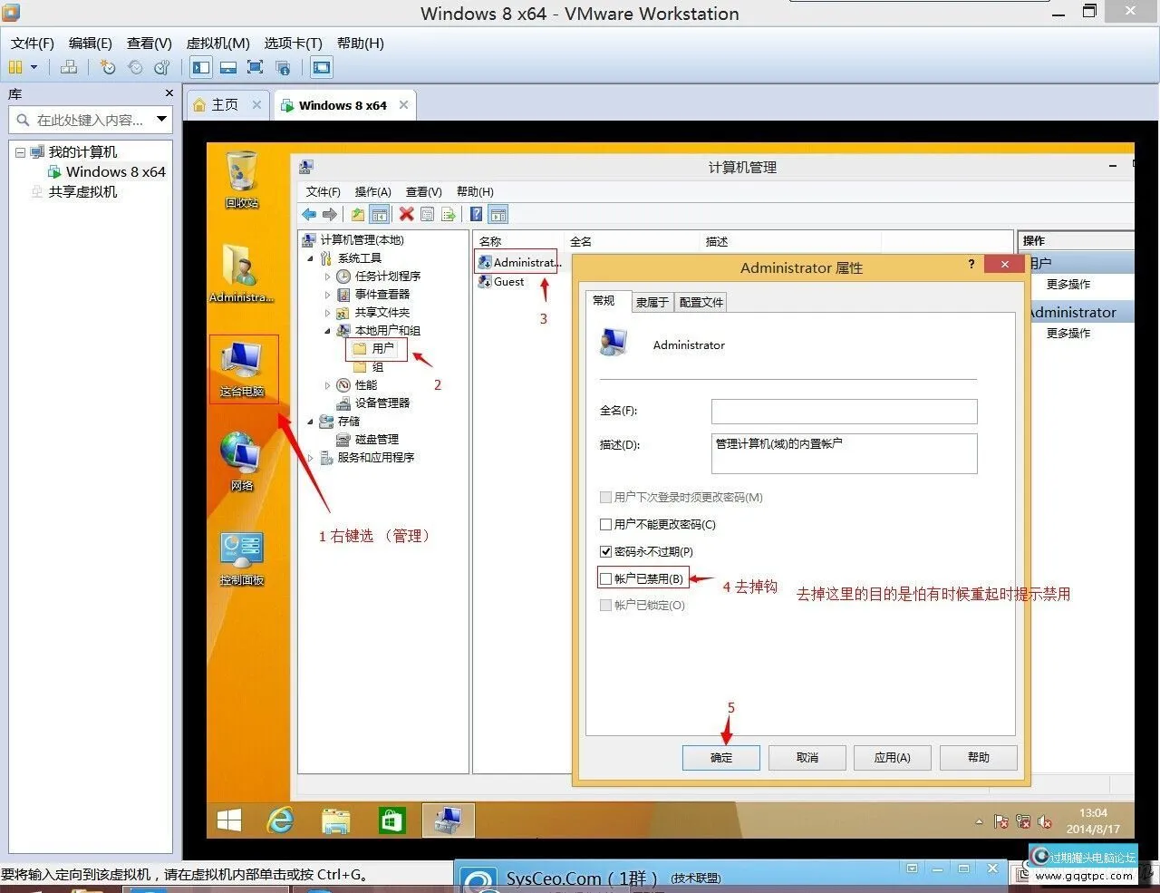Click the 全名(F) input field
Screen dimensions: 1160x893
[x=843, y=411]
